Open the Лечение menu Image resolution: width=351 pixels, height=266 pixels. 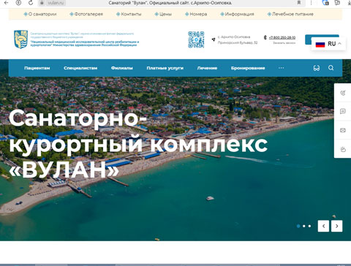point(207,68)
